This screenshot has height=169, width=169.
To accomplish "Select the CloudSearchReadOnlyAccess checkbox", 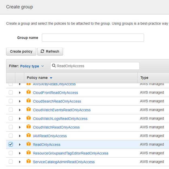I will pyautogui.click(x=11, y=101).
